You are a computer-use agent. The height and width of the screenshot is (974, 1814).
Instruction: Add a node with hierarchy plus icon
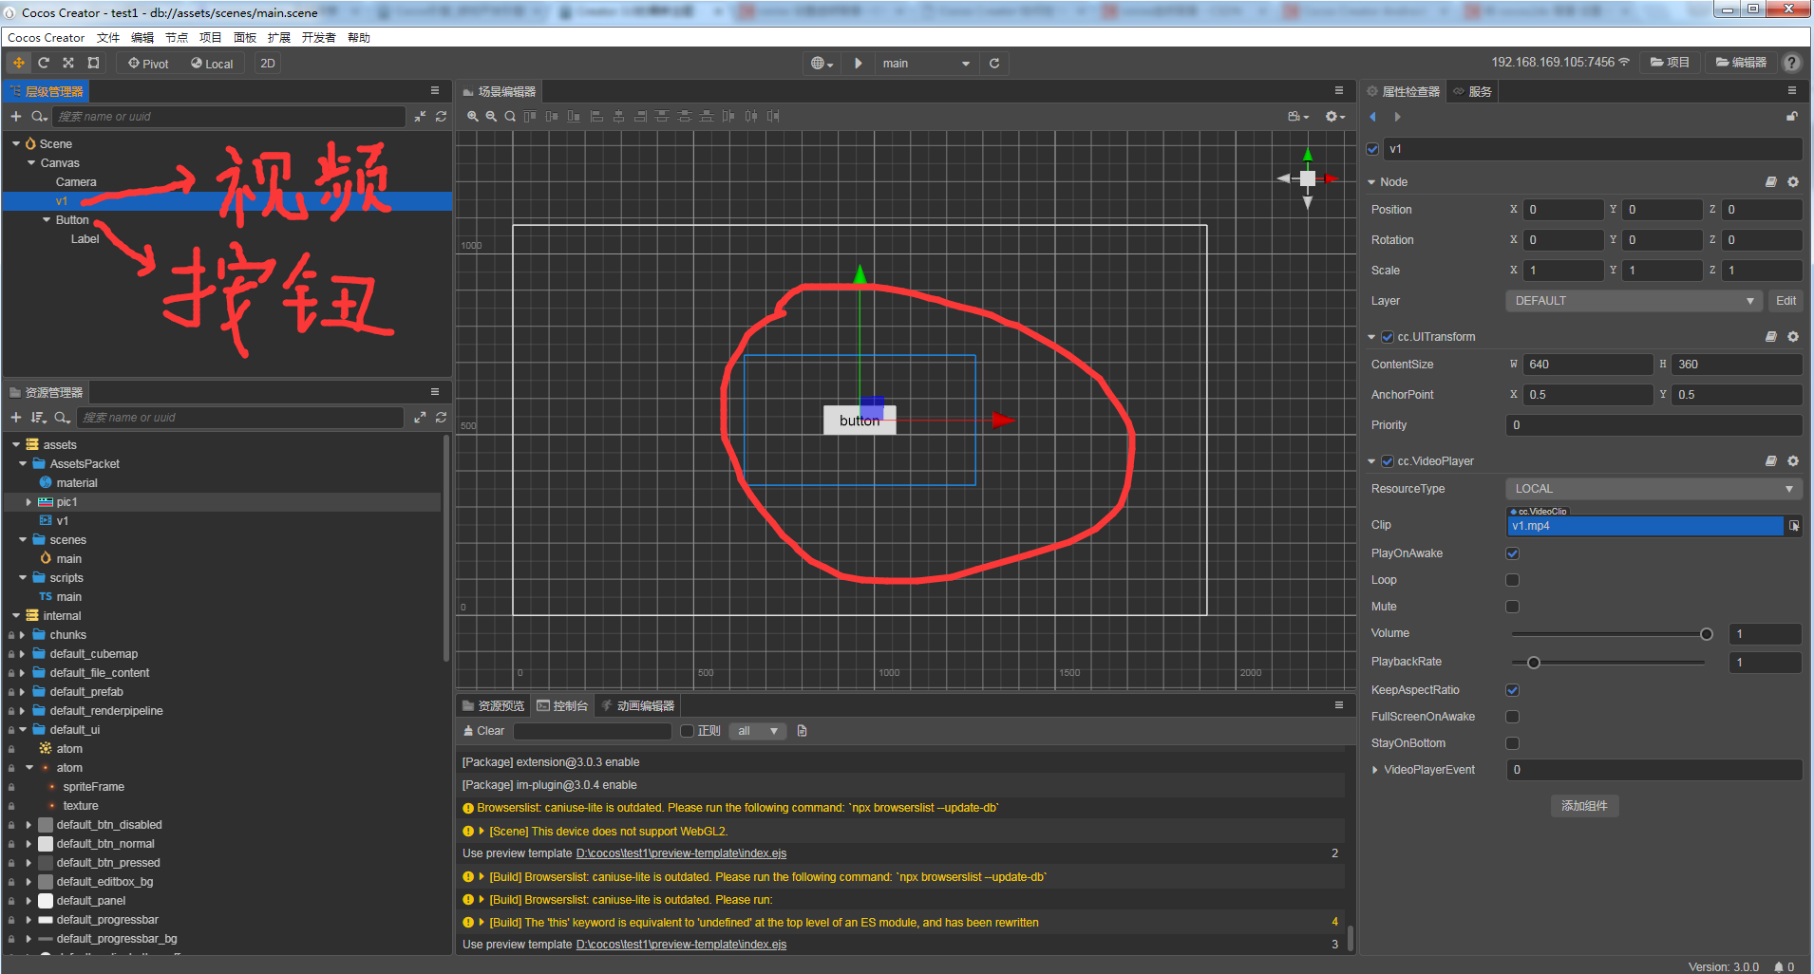pos(16,116)
